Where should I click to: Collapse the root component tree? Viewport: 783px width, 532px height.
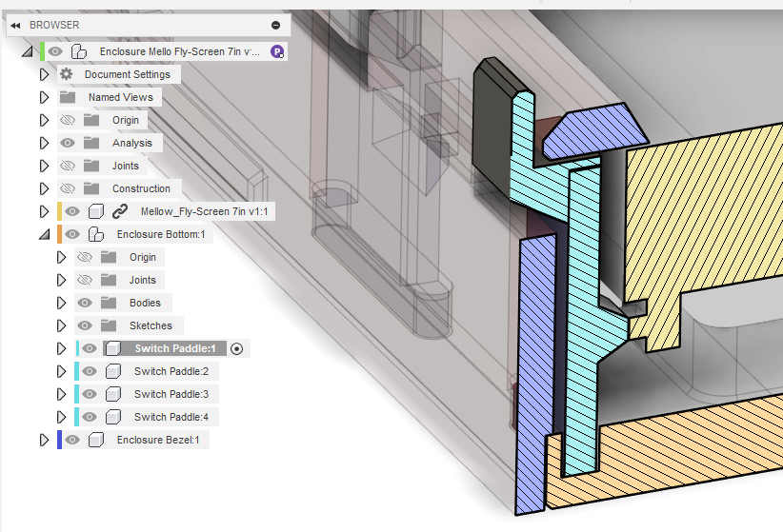[28, 51]
